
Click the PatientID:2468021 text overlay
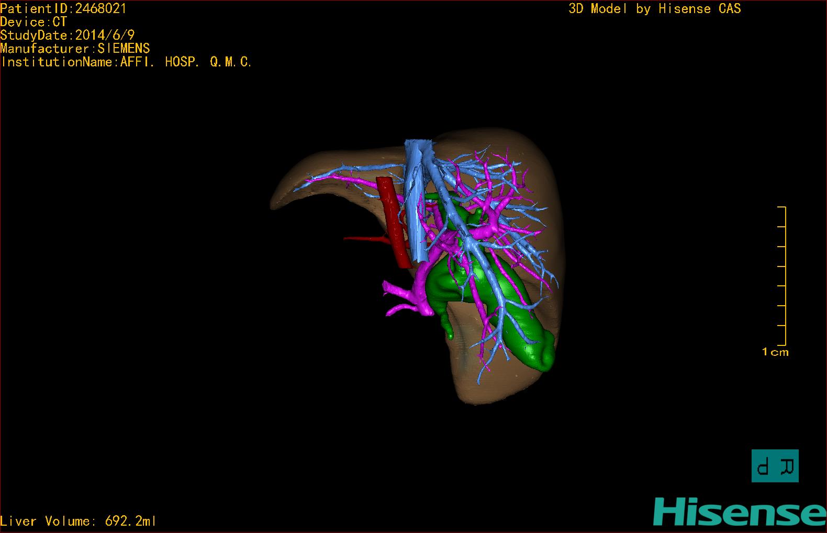pyautogui.click(x=63, y=8)
